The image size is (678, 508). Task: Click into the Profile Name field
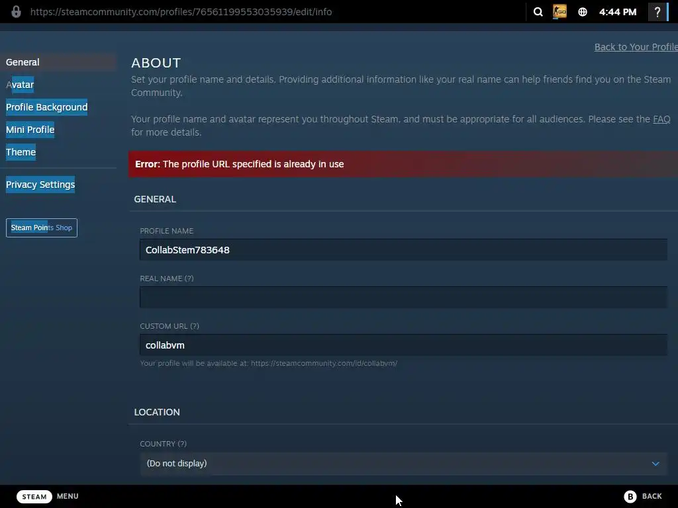[403, 249]
